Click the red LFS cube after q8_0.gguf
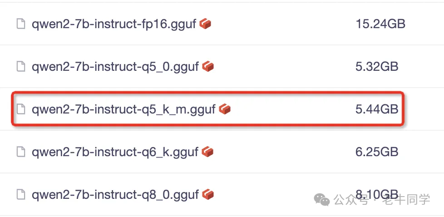The width and height of the screenshot is (444, 217). [x=208, y=194]
